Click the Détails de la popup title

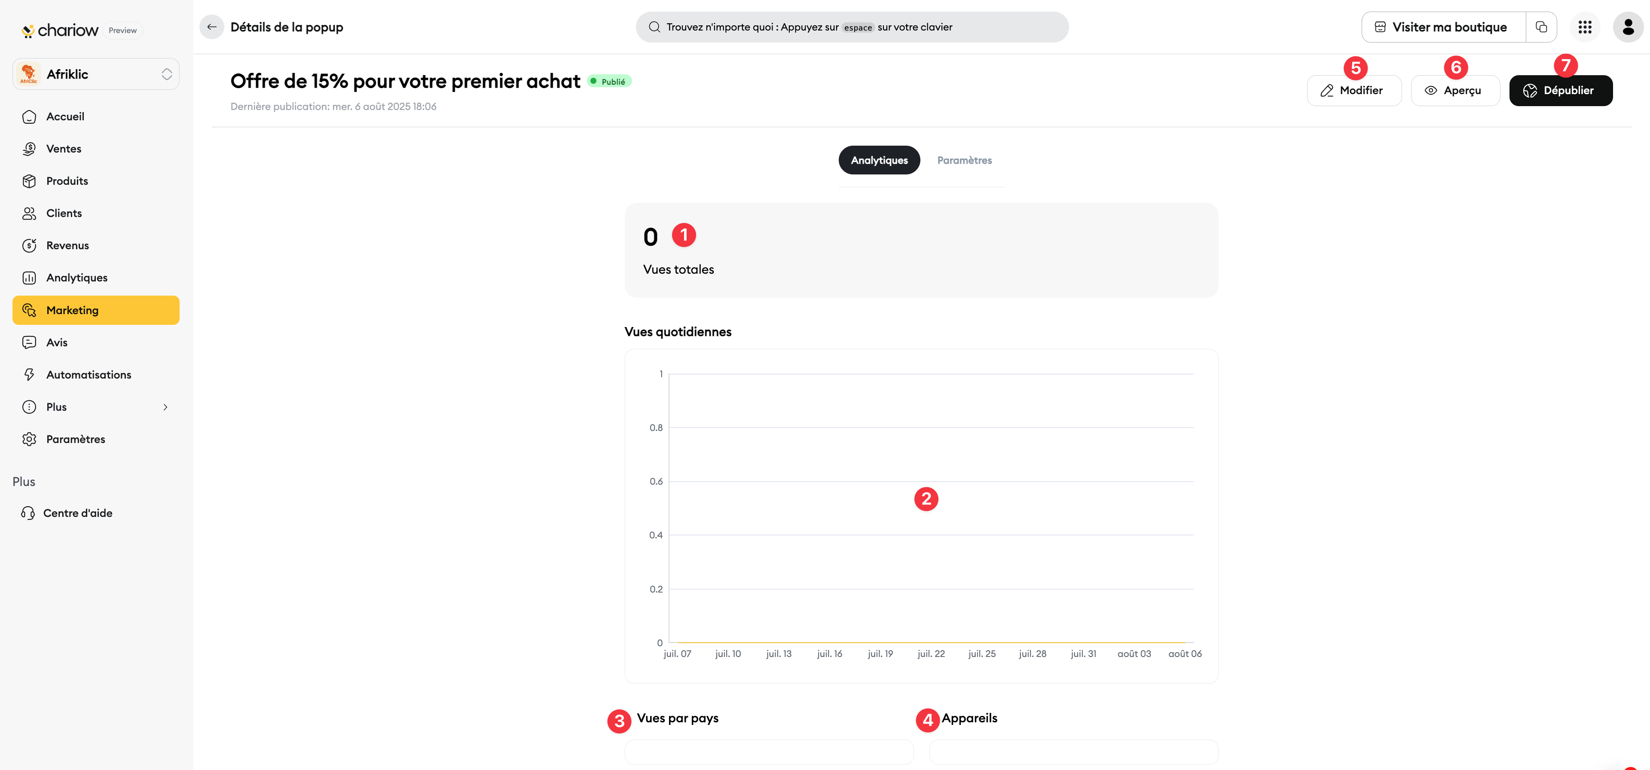pos(286,27)
